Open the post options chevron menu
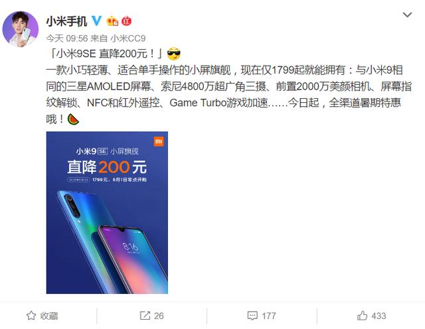Screen dimensions: 425x329 407,15
